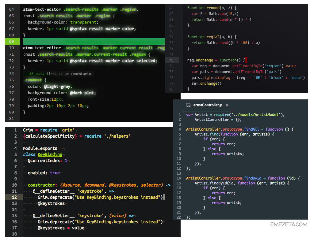Click '@currentIndex: 1' line
314x241 pixels.
point(48,161)
